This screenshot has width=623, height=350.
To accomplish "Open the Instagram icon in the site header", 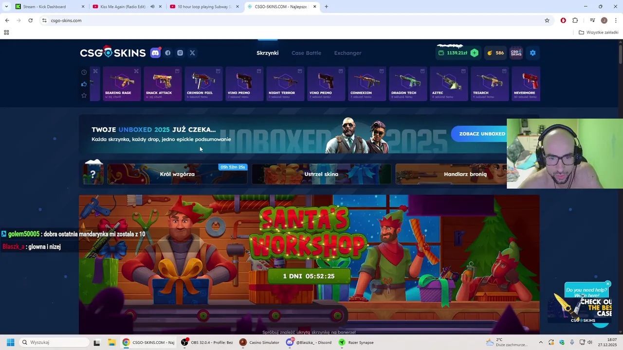I will [180, 53].
